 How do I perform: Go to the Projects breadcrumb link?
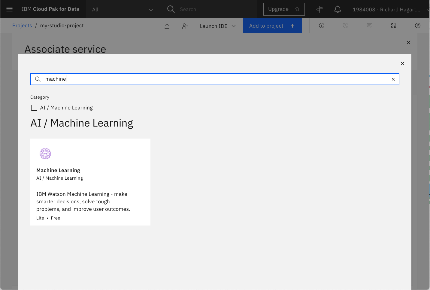pos(22,26)
